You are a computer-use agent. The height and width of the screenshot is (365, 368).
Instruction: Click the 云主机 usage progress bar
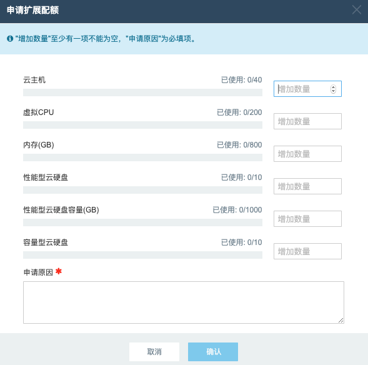click(142, 92)
